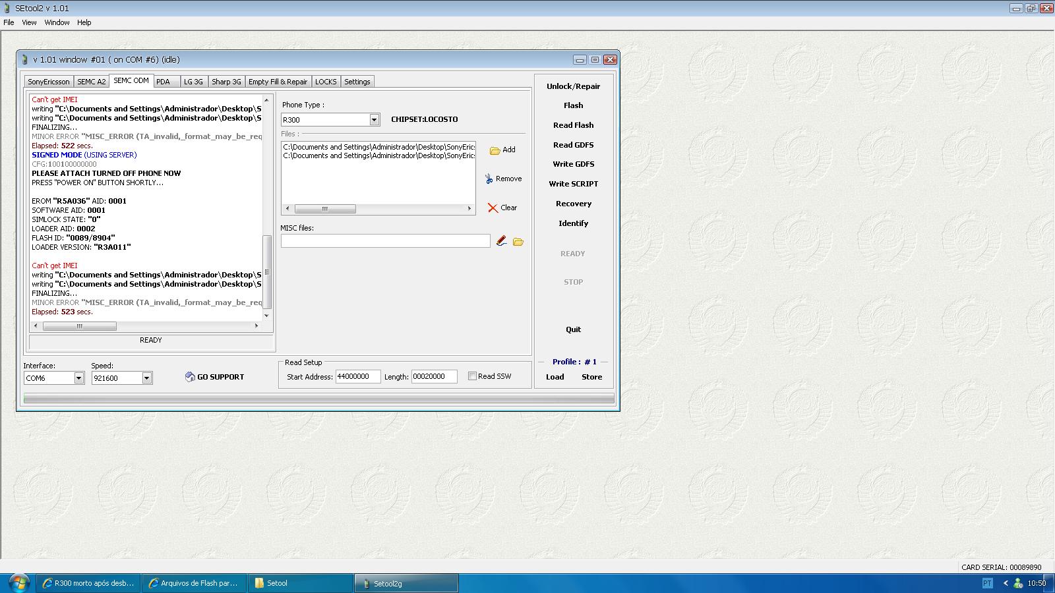Click the Setool2g taskbar item
Image resolution: width=1055 pixels, height=593 pixels.
click(x=407, y=583)
